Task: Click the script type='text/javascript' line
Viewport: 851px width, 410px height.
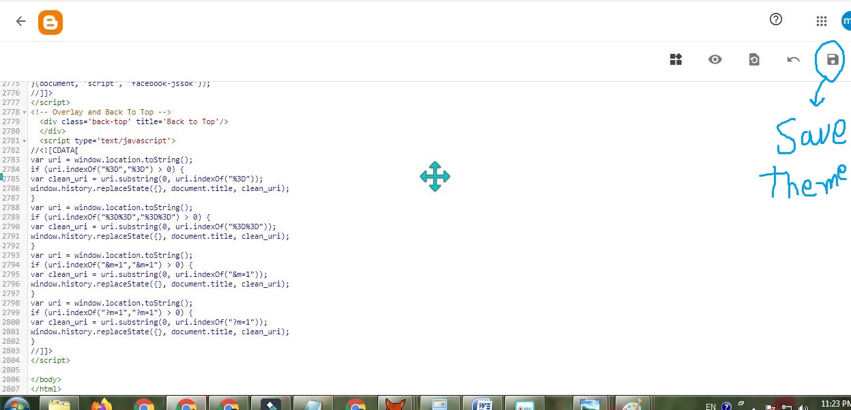Action: pyautogui.click(x=108, y=141)
